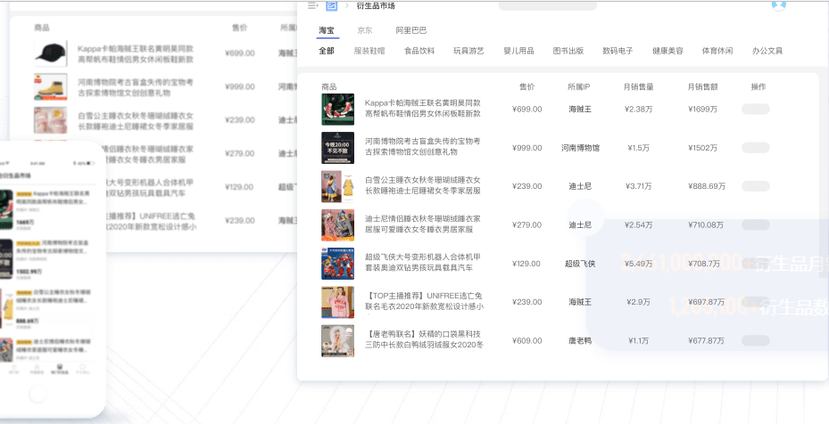829x424 pixels.
Task: Click the hamburger menu collapse icon
Action: pos(312,5)
